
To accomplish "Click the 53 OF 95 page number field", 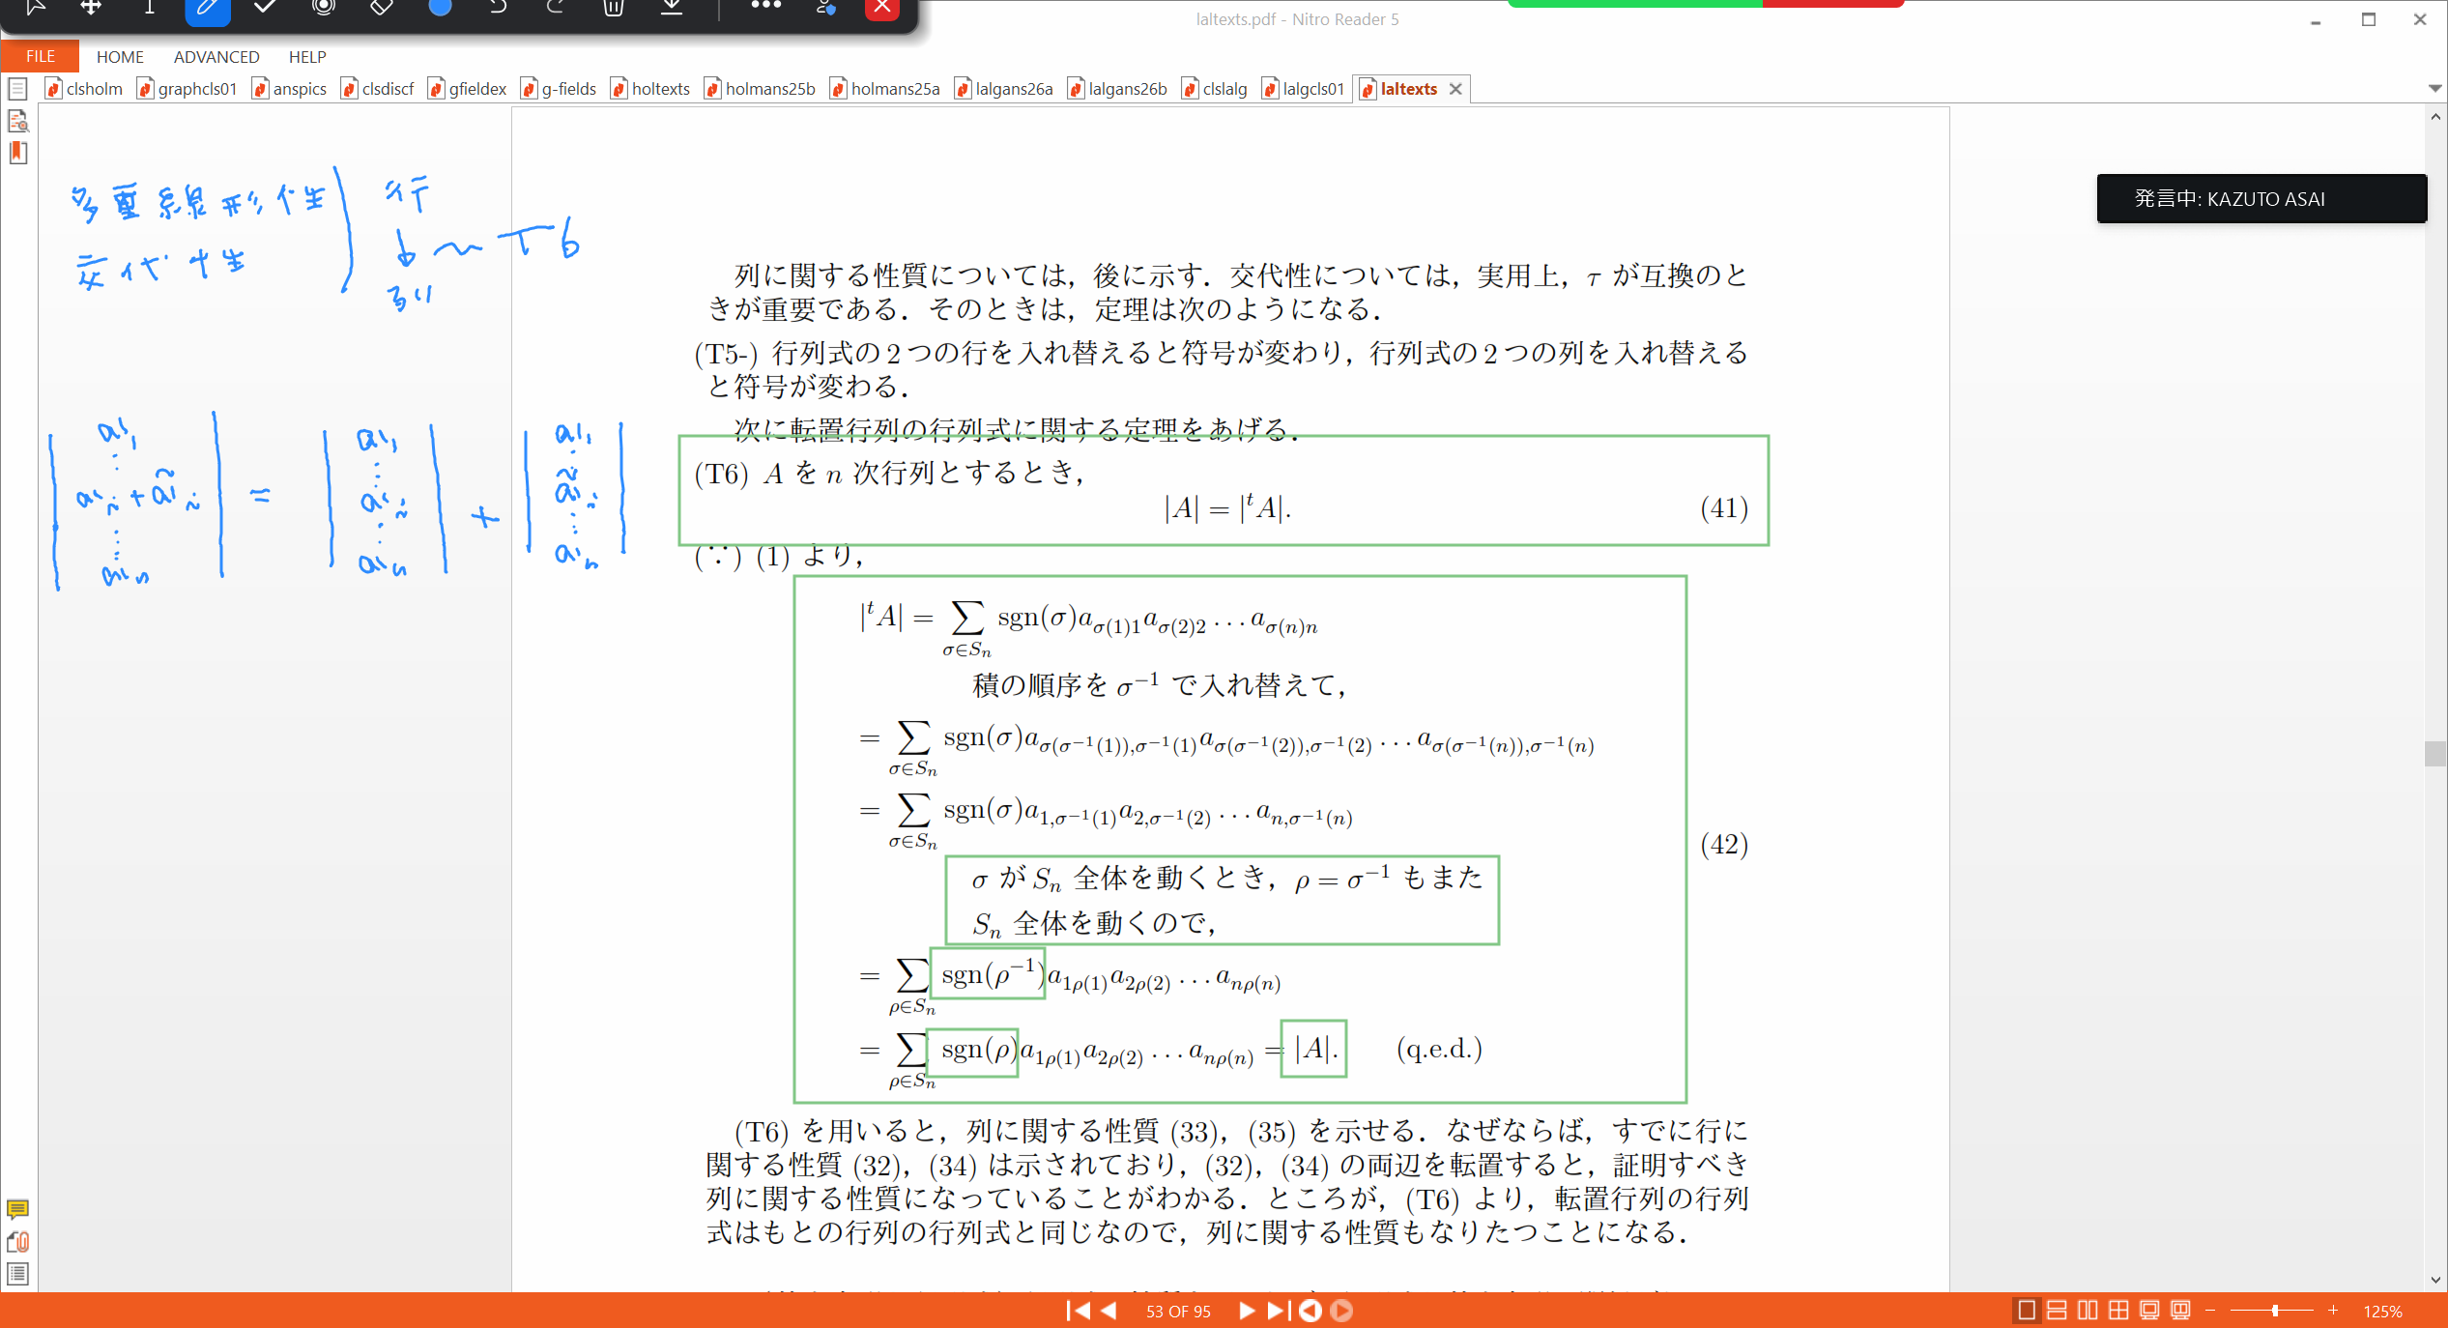I will pyautogui.click(x=1178, y=1312).
